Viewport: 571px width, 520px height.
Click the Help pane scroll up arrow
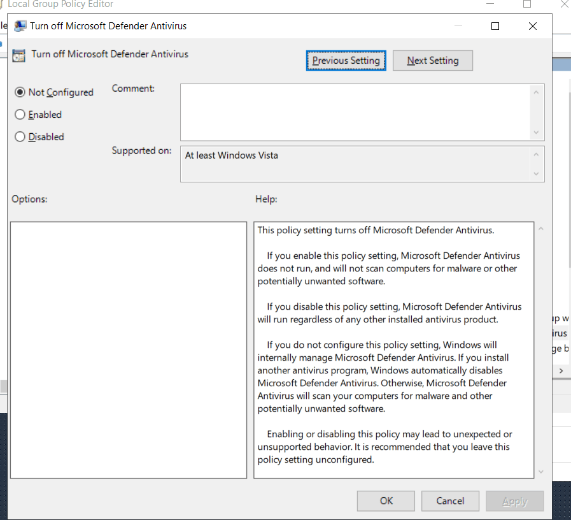pos(541,229)
